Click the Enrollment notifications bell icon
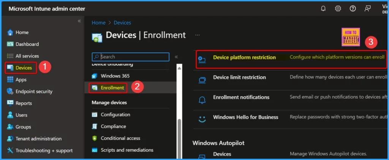Viewport: 389px width, 160px height. pos(202,100)
